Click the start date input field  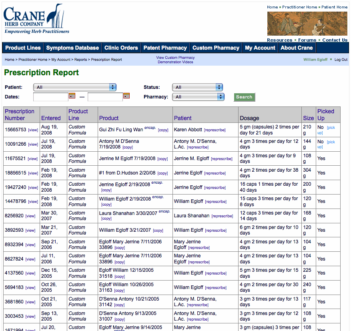coord(51,97)
